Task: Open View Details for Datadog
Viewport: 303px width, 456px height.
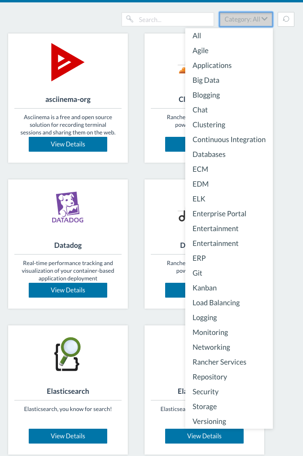Action: pyautogui.click(x=68, y=290)
